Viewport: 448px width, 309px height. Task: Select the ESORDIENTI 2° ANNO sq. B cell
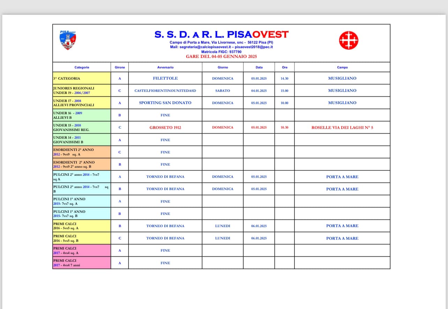click(82, 164)
